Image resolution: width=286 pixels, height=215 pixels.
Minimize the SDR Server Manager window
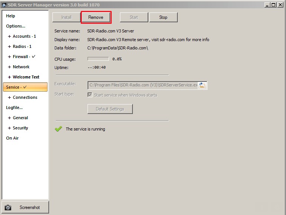(267, 5)
